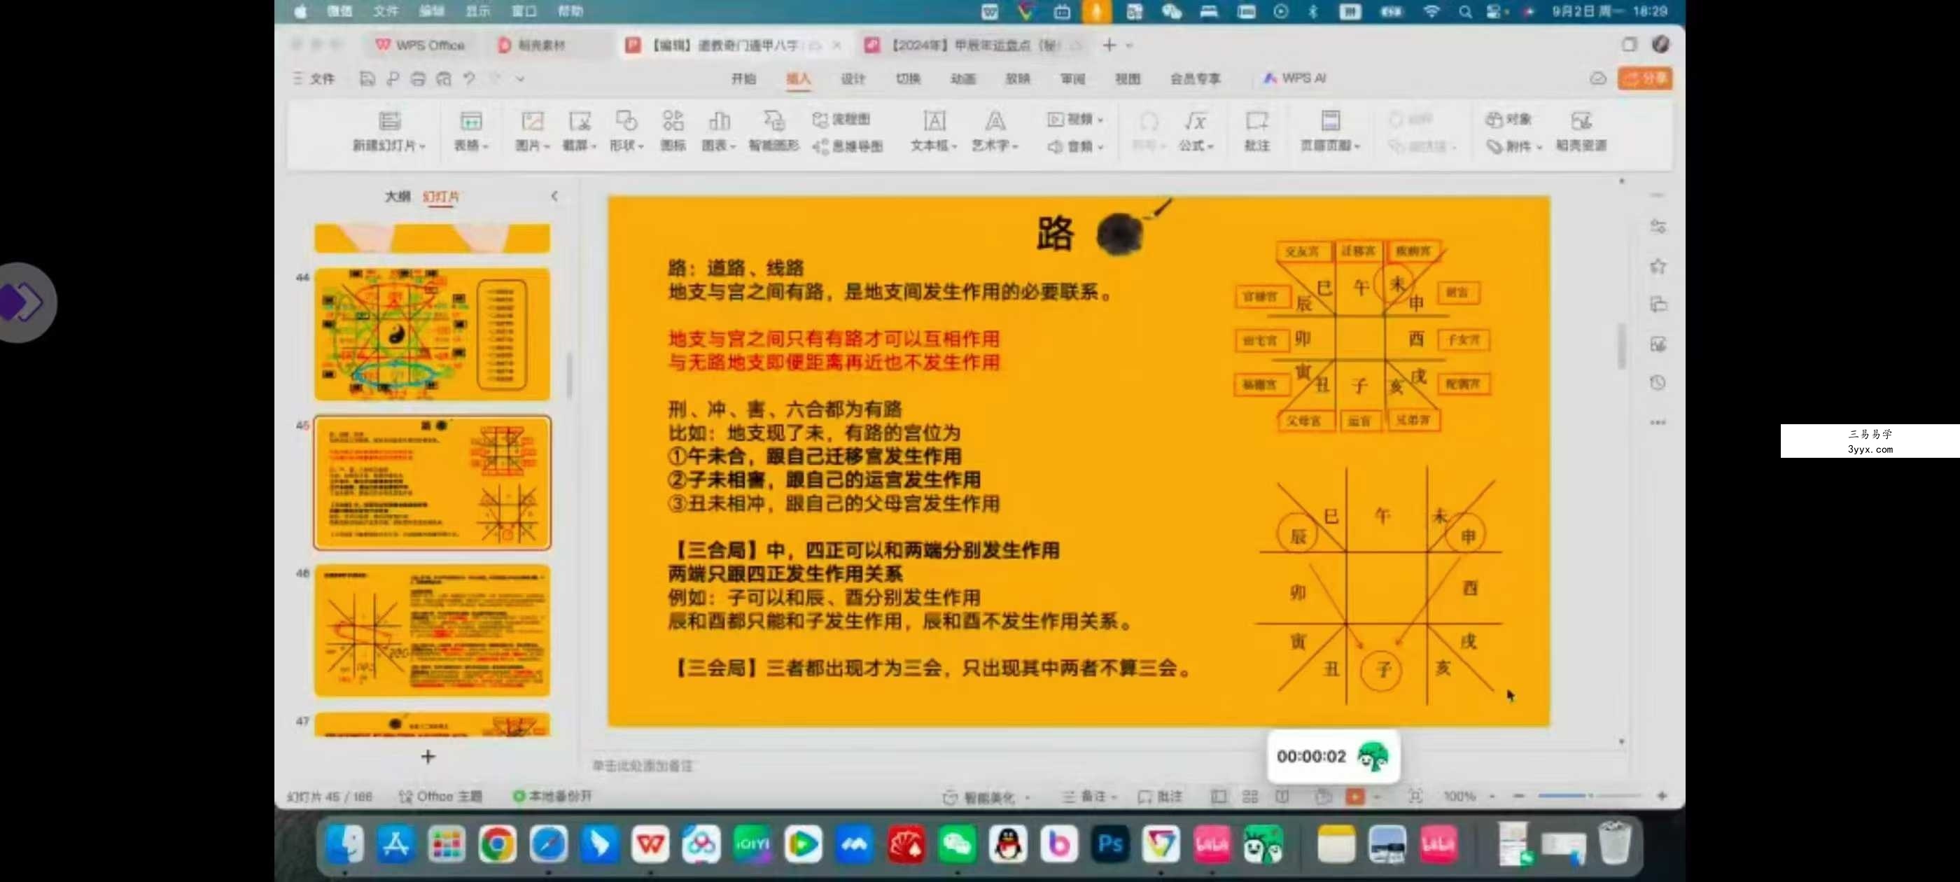The height and width of the screenshot is (882, 1960).
Task: Click the zoom in plus button
Action: pos(1662,796)
